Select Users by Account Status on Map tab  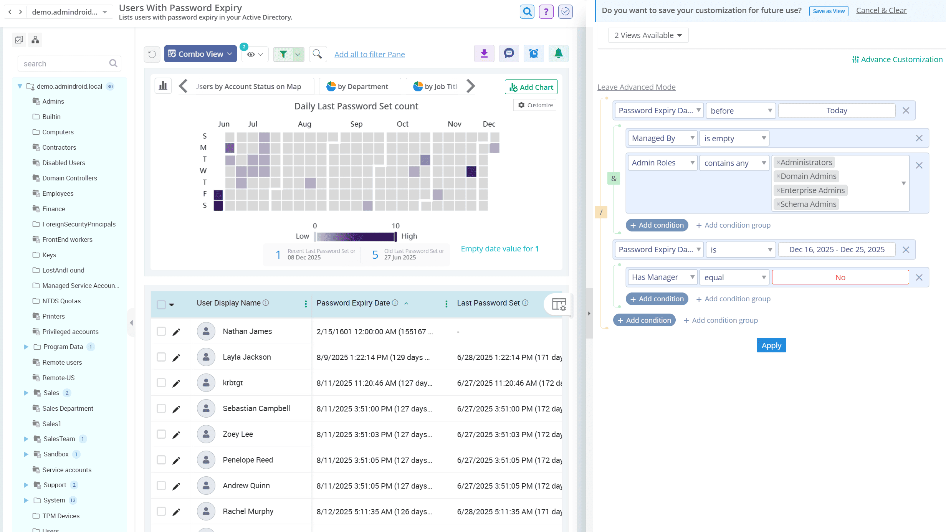tap(248, 86)
